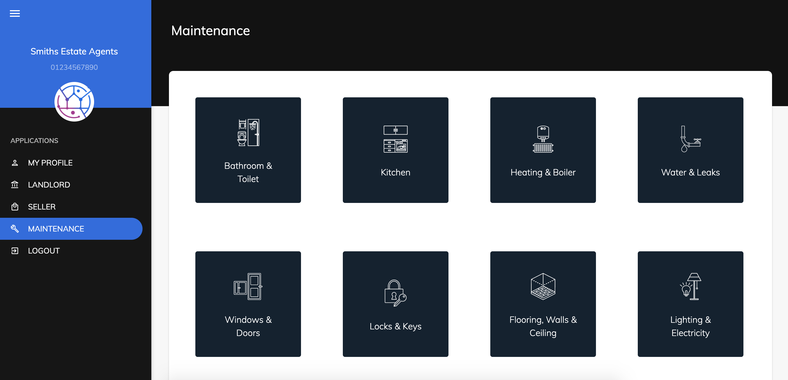Viewport: 788px width, 380px height.
Task: Click the boiler and radiator icon
Action: [x=543, y=139]
